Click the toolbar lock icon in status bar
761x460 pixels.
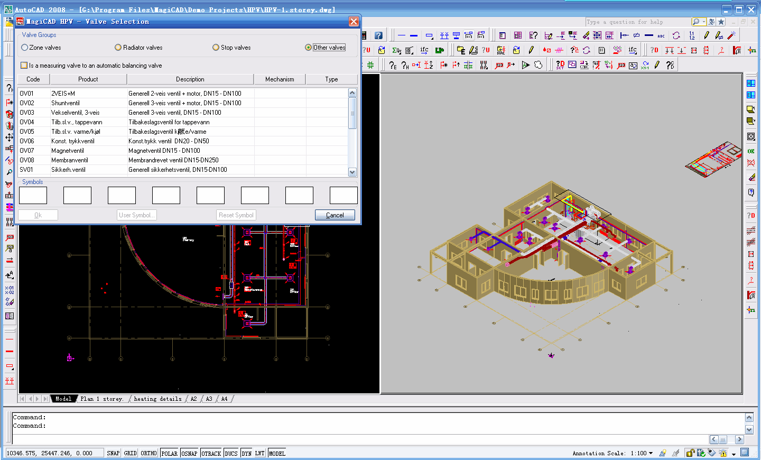(690, 453)
